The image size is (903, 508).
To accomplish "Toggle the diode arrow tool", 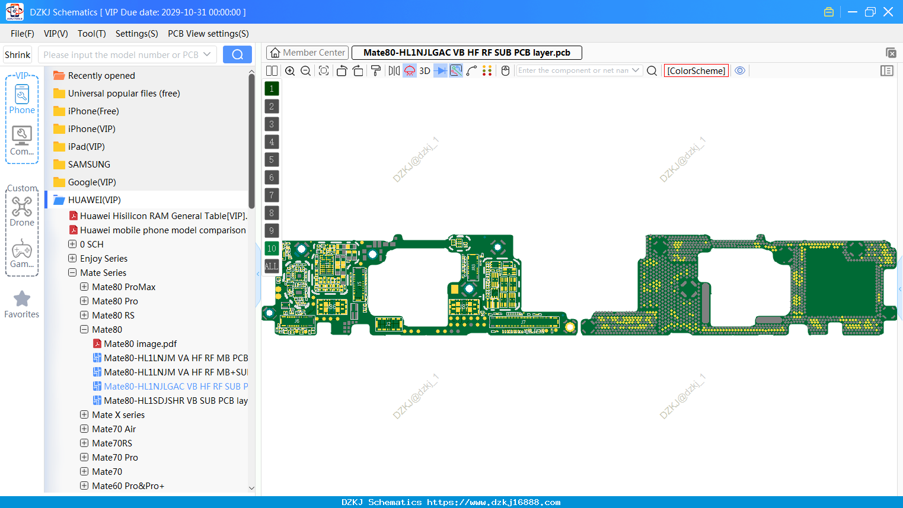I will 441,70.
